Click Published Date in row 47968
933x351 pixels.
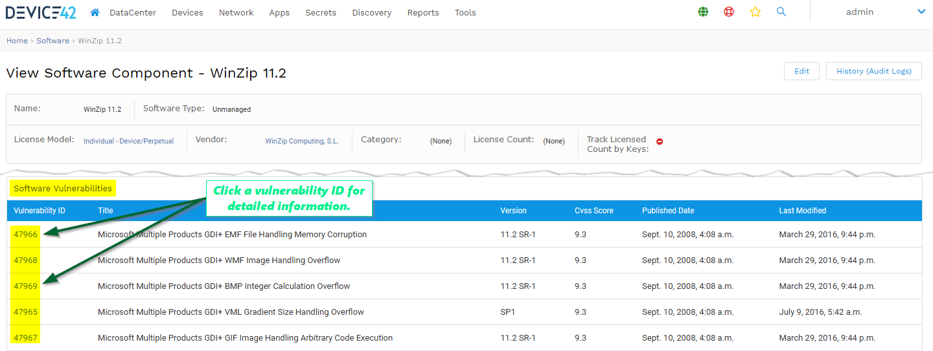coord(688,261)
